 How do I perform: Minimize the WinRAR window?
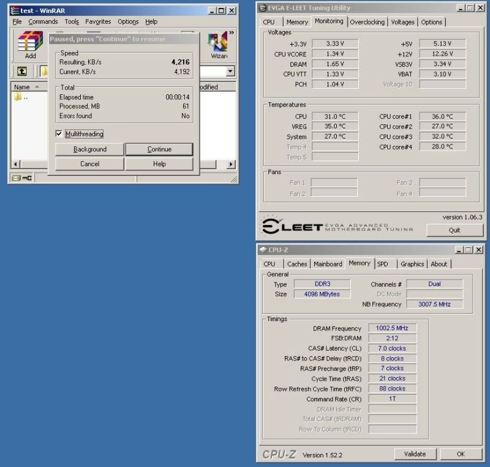coord(212,10)
